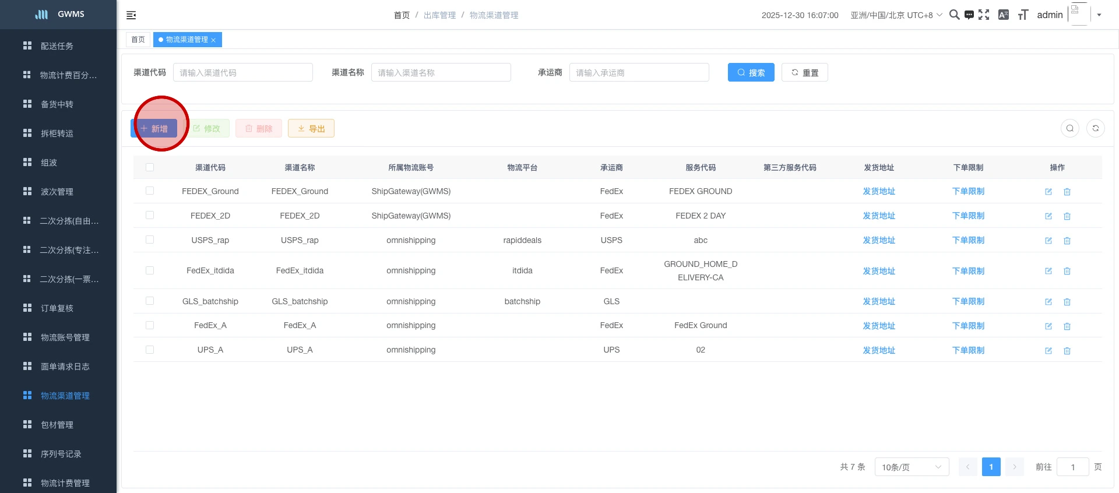Switch to the 首页 tab
The height and width of the screenshot is (493, 1119).
pos(138,40)
